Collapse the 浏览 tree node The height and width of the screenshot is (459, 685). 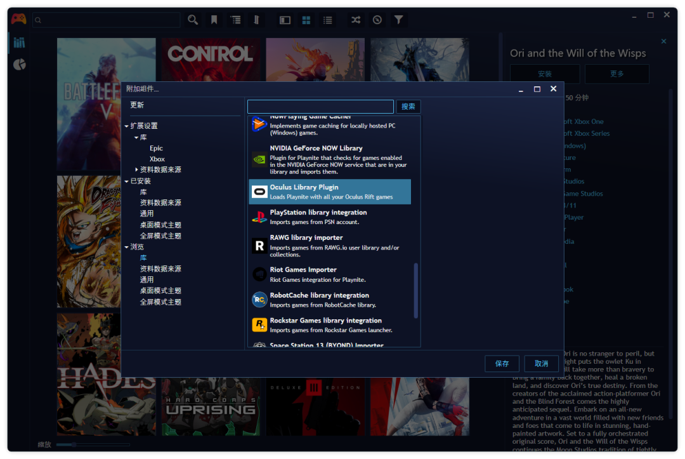(126, 247)
